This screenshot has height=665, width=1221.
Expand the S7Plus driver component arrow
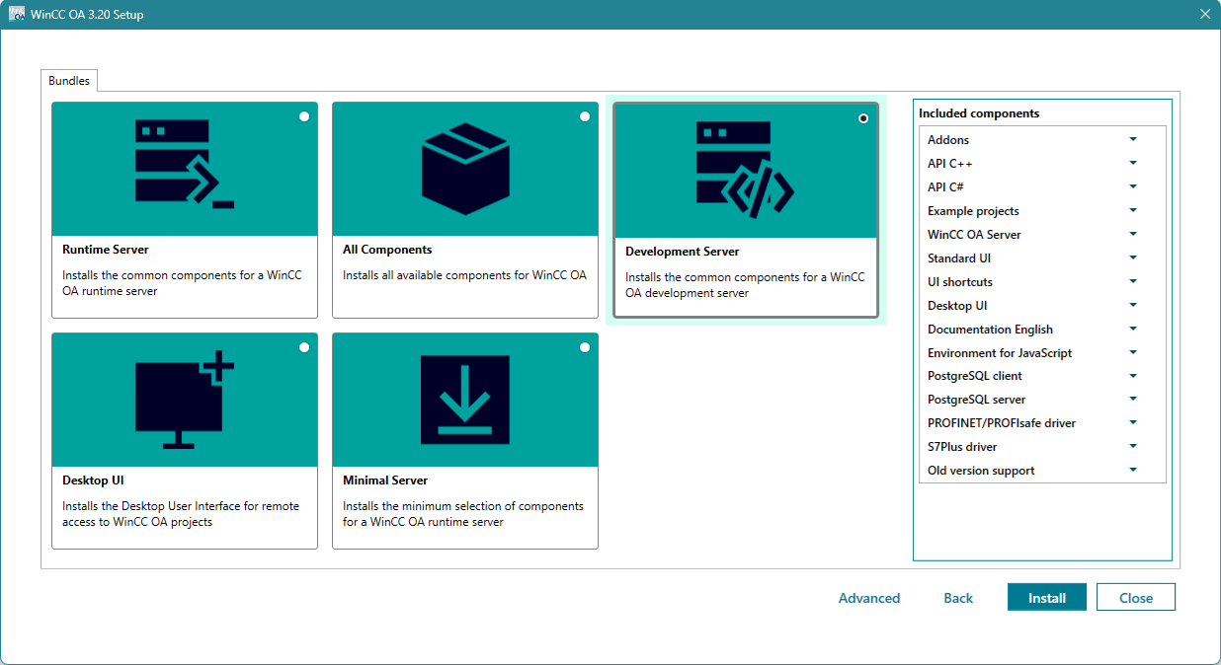tap(1133, 447)
